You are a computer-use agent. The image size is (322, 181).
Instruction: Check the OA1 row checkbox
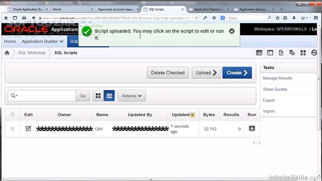[13, 129]
